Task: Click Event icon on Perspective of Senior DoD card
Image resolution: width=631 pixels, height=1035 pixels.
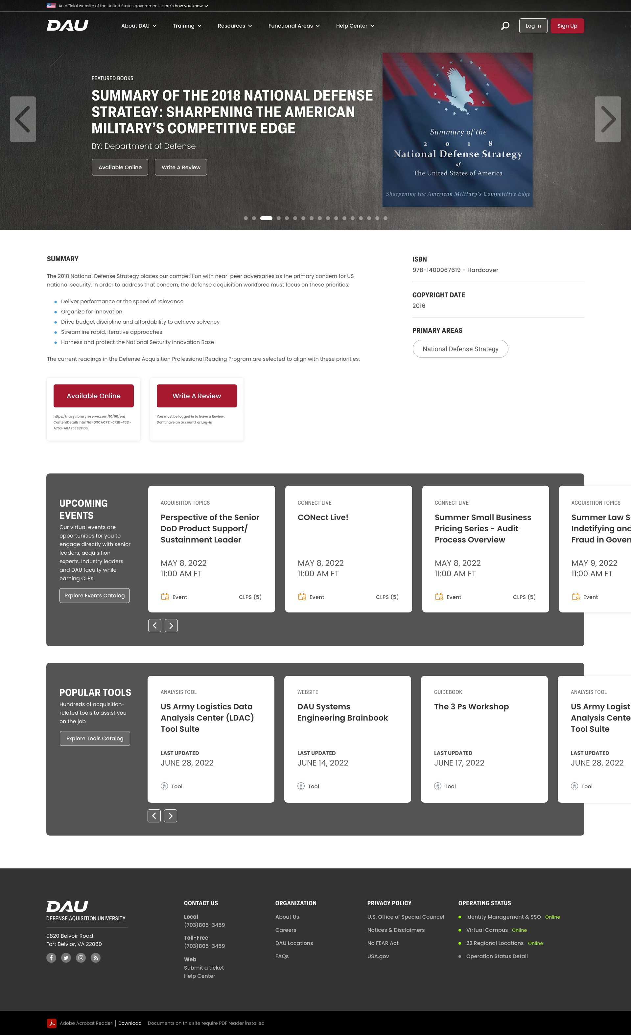Action: click(165, 596)
